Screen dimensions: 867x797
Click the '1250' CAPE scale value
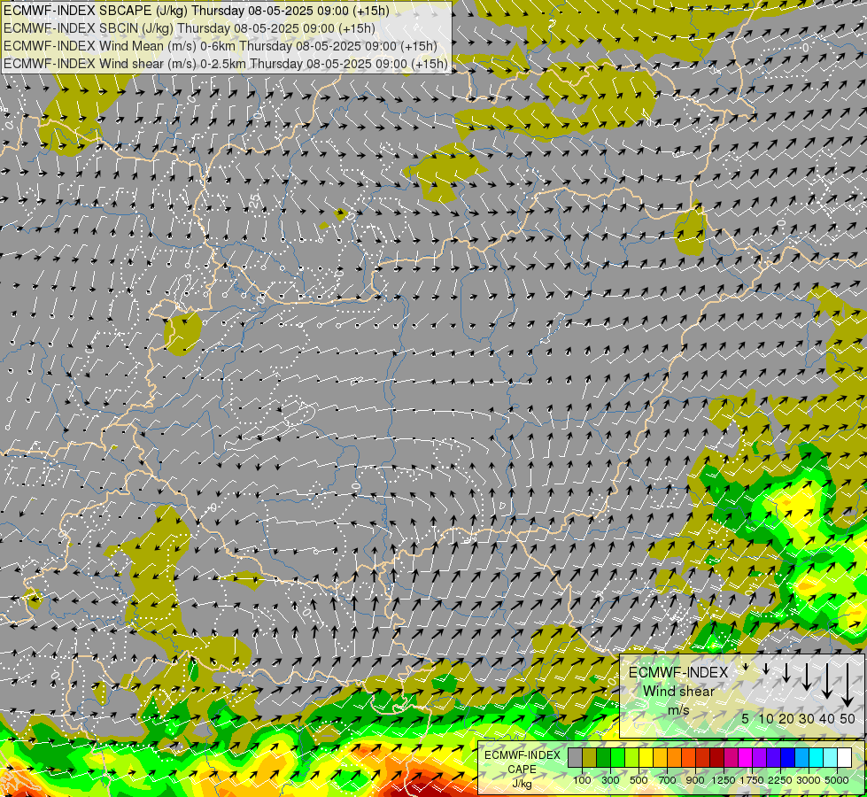point(724,780)
